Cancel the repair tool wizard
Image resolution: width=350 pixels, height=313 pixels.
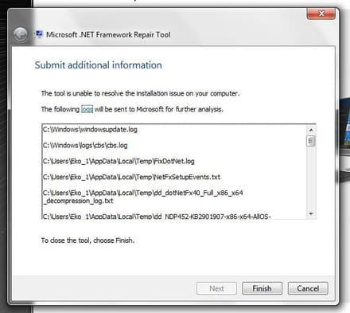click(x=308, y=288)
